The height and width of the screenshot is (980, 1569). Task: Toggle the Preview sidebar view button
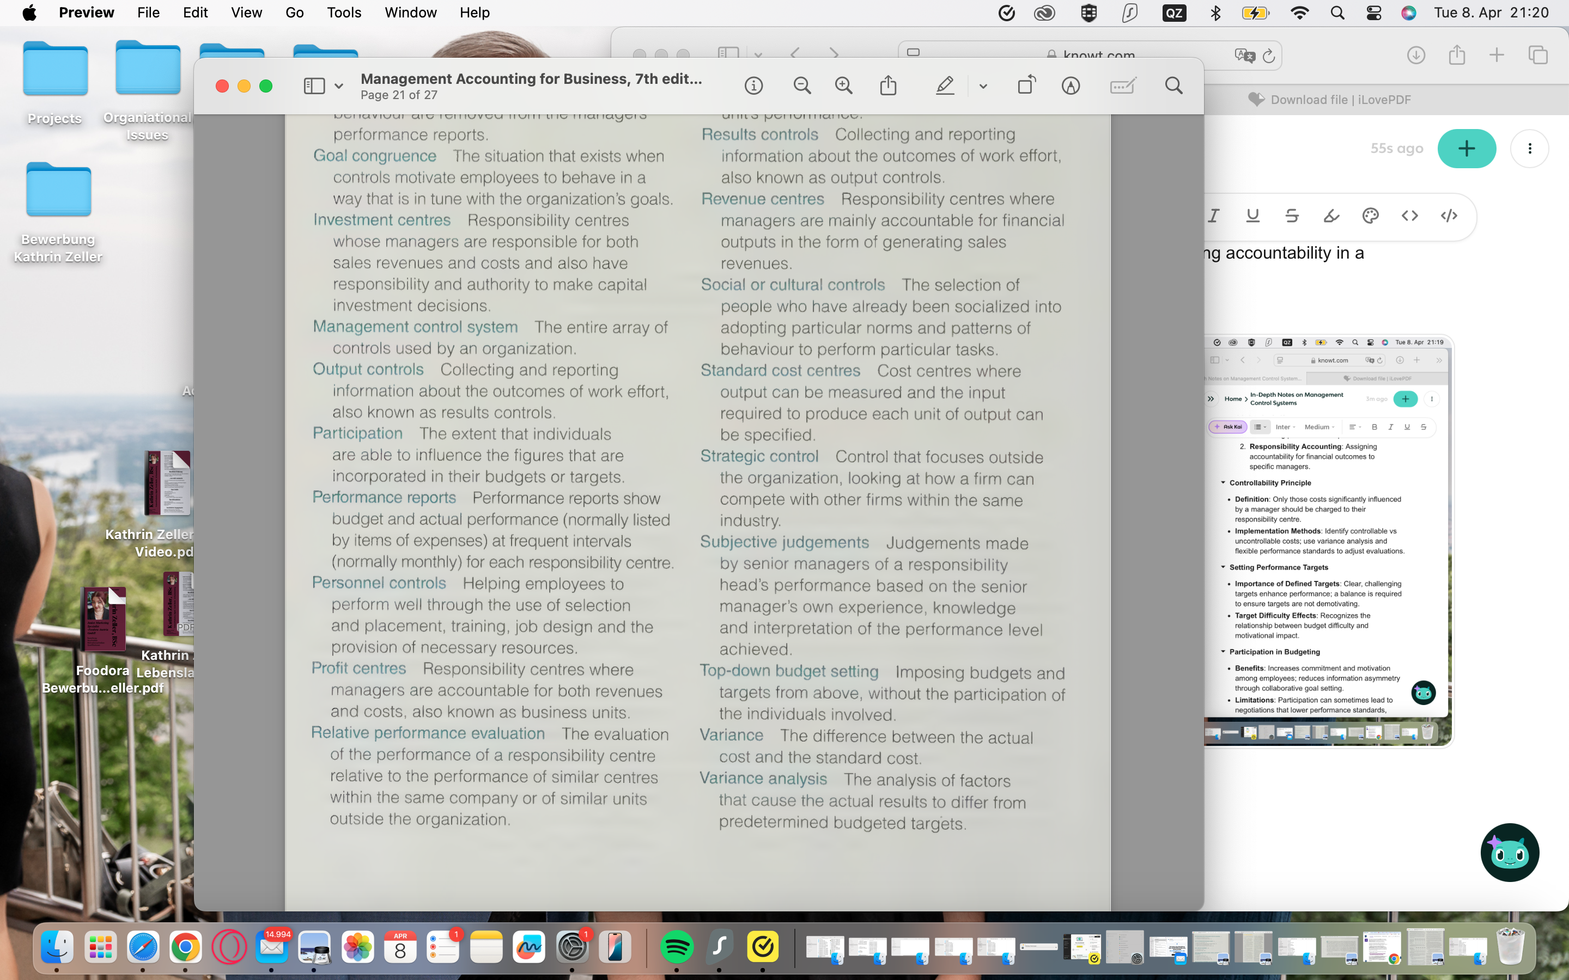coord(314,85)
